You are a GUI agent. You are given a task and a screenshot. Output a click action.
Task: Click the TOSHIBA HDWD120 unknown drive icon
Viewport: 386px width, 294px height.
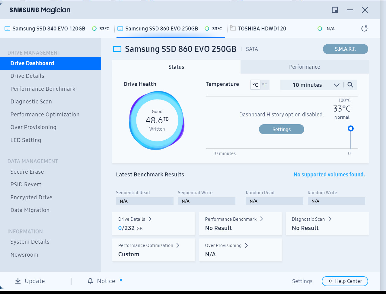point(233,28)
